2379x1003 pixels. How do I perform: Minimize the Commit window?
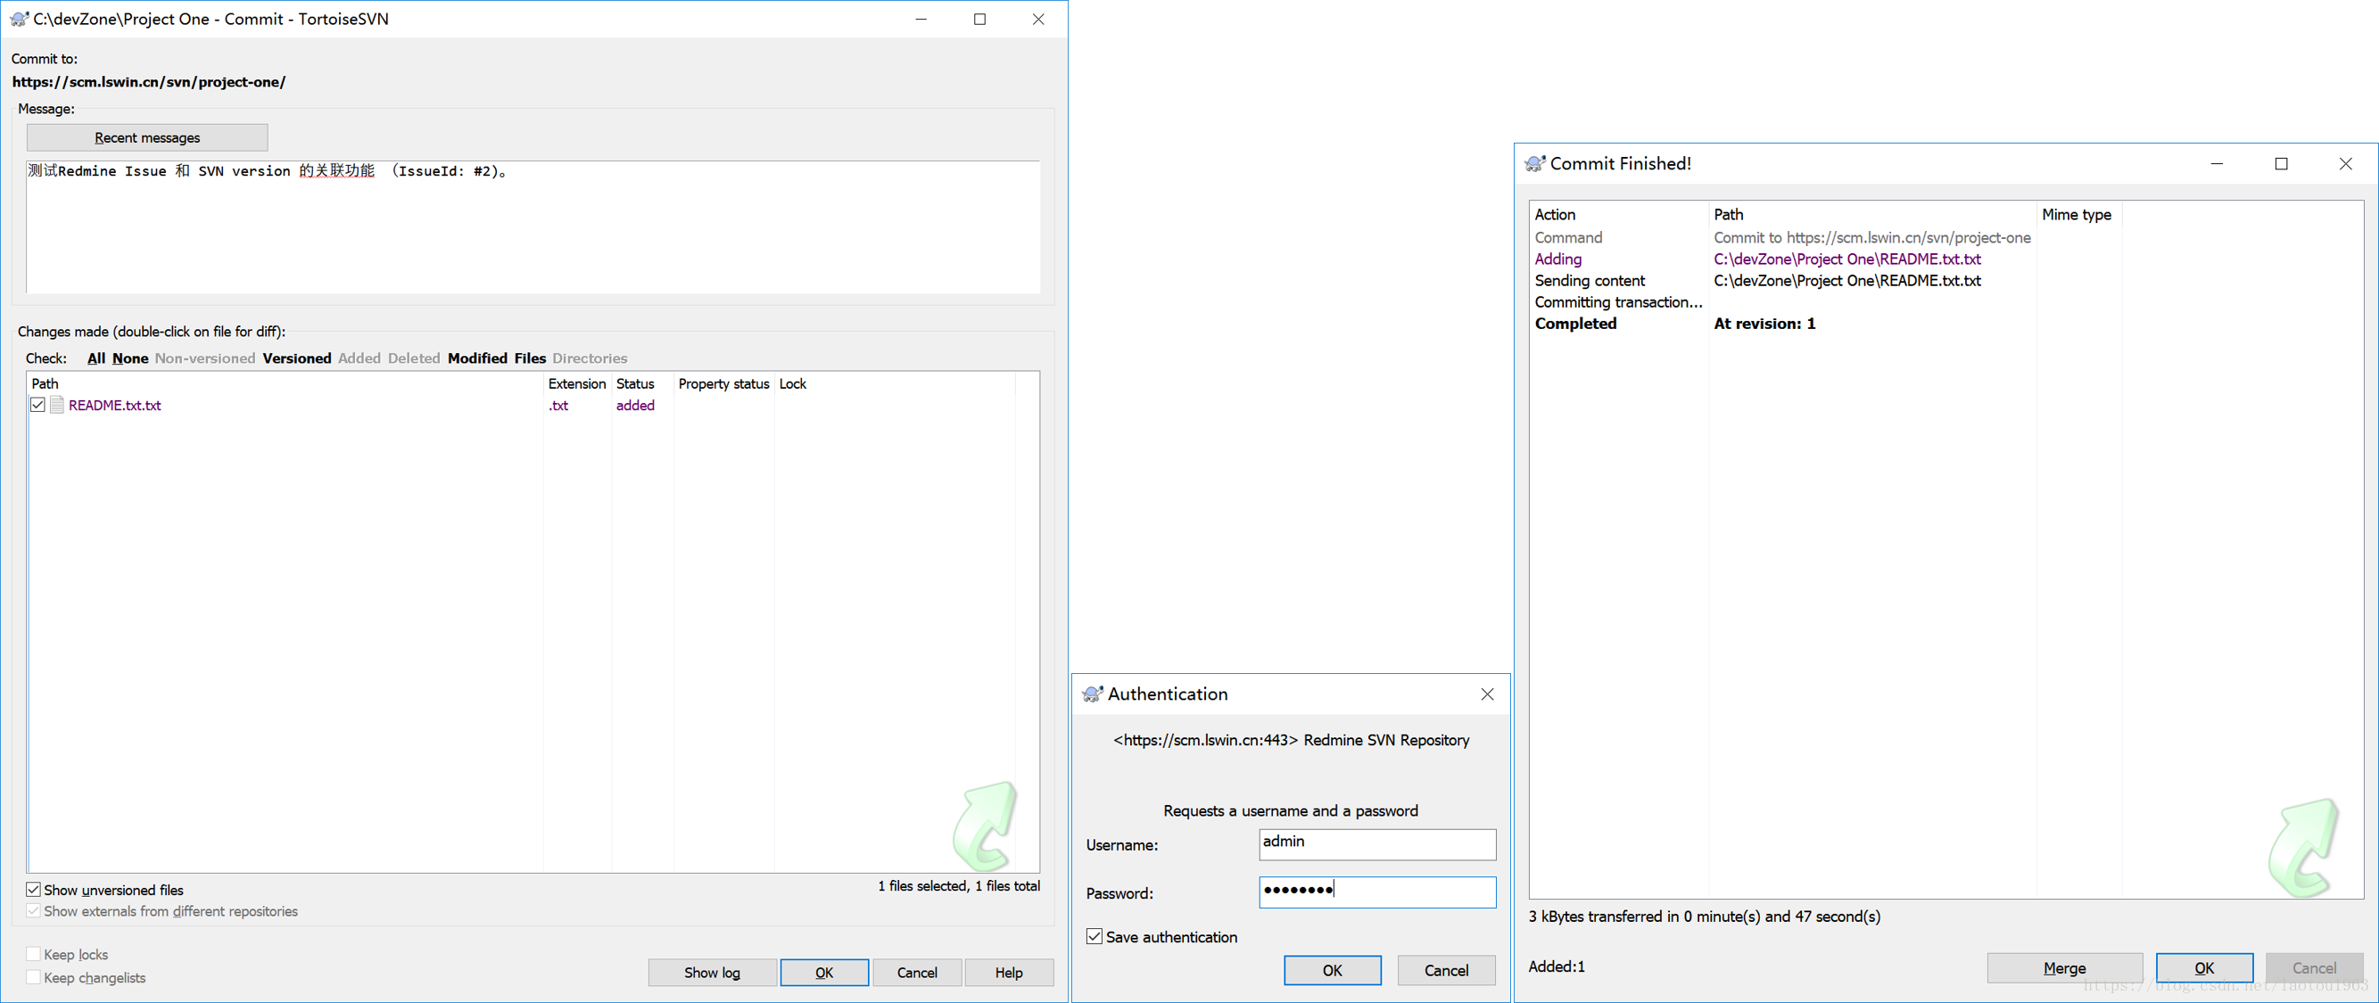pos(921,19)
